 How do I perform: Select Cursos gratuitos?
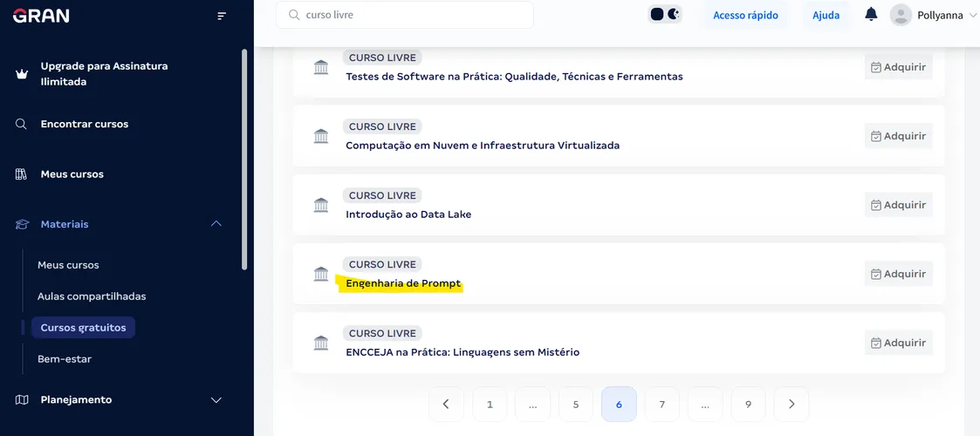coord(83,328)
